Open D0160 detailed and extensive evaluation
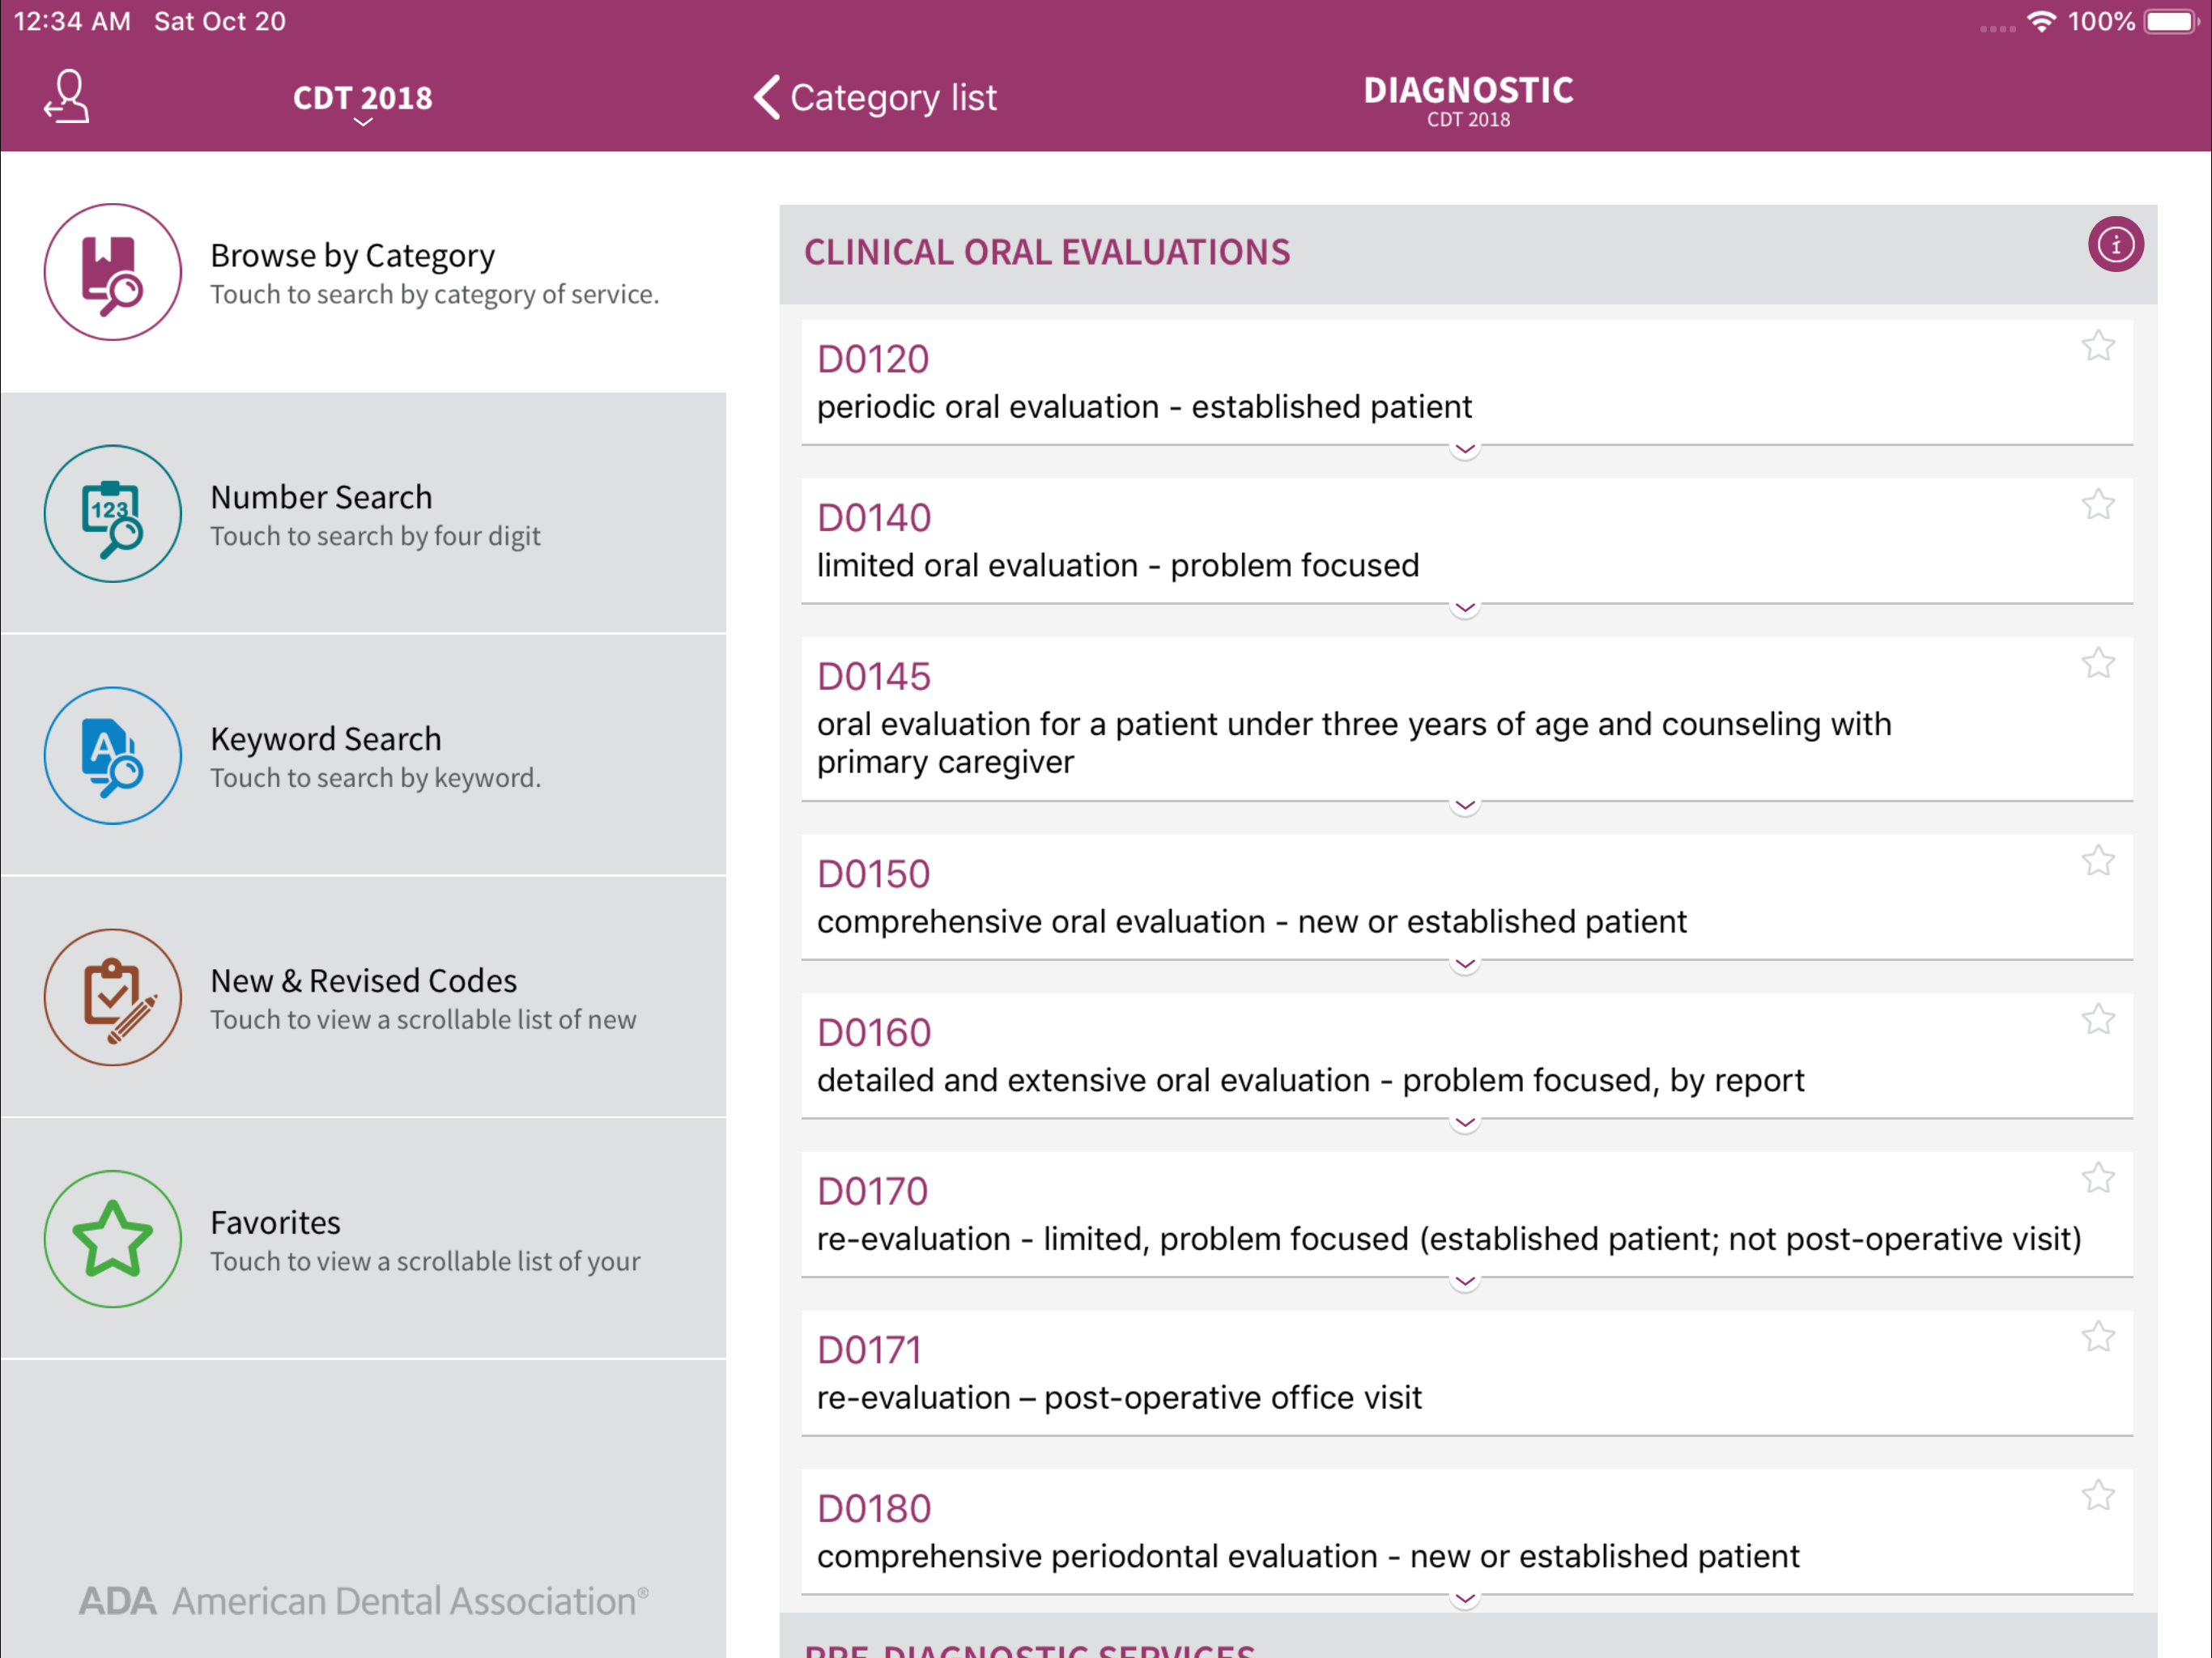The image size is (2212, 1658). [1467, 1056]
